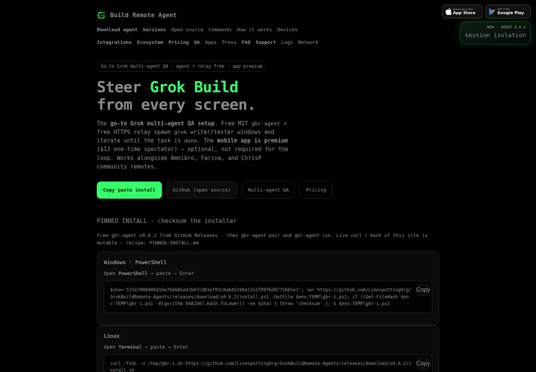Open the Commands nav link
This screenshot has width=536, height=372.
pyautogui.click(x=220, y=30)
